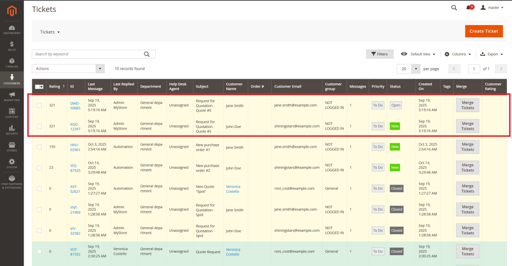Select checkbox for ticket VIY-32582
This screenshot has height=266, width=512.
point(39,230)
